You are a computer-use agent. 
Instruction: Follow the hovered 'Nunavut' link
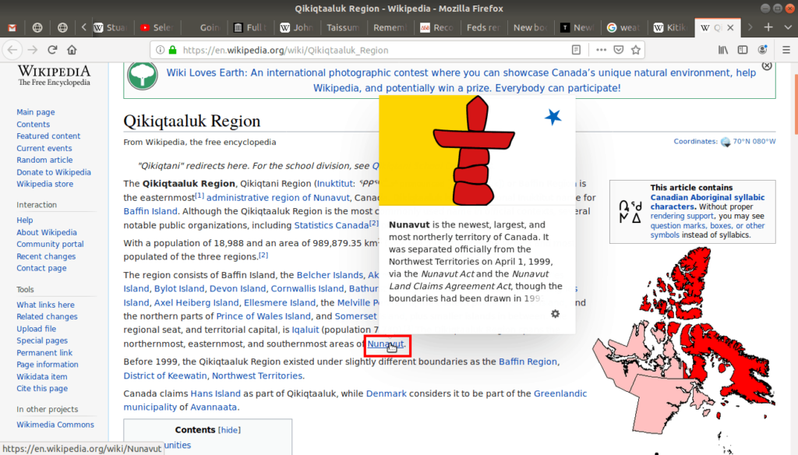(385, 344)
